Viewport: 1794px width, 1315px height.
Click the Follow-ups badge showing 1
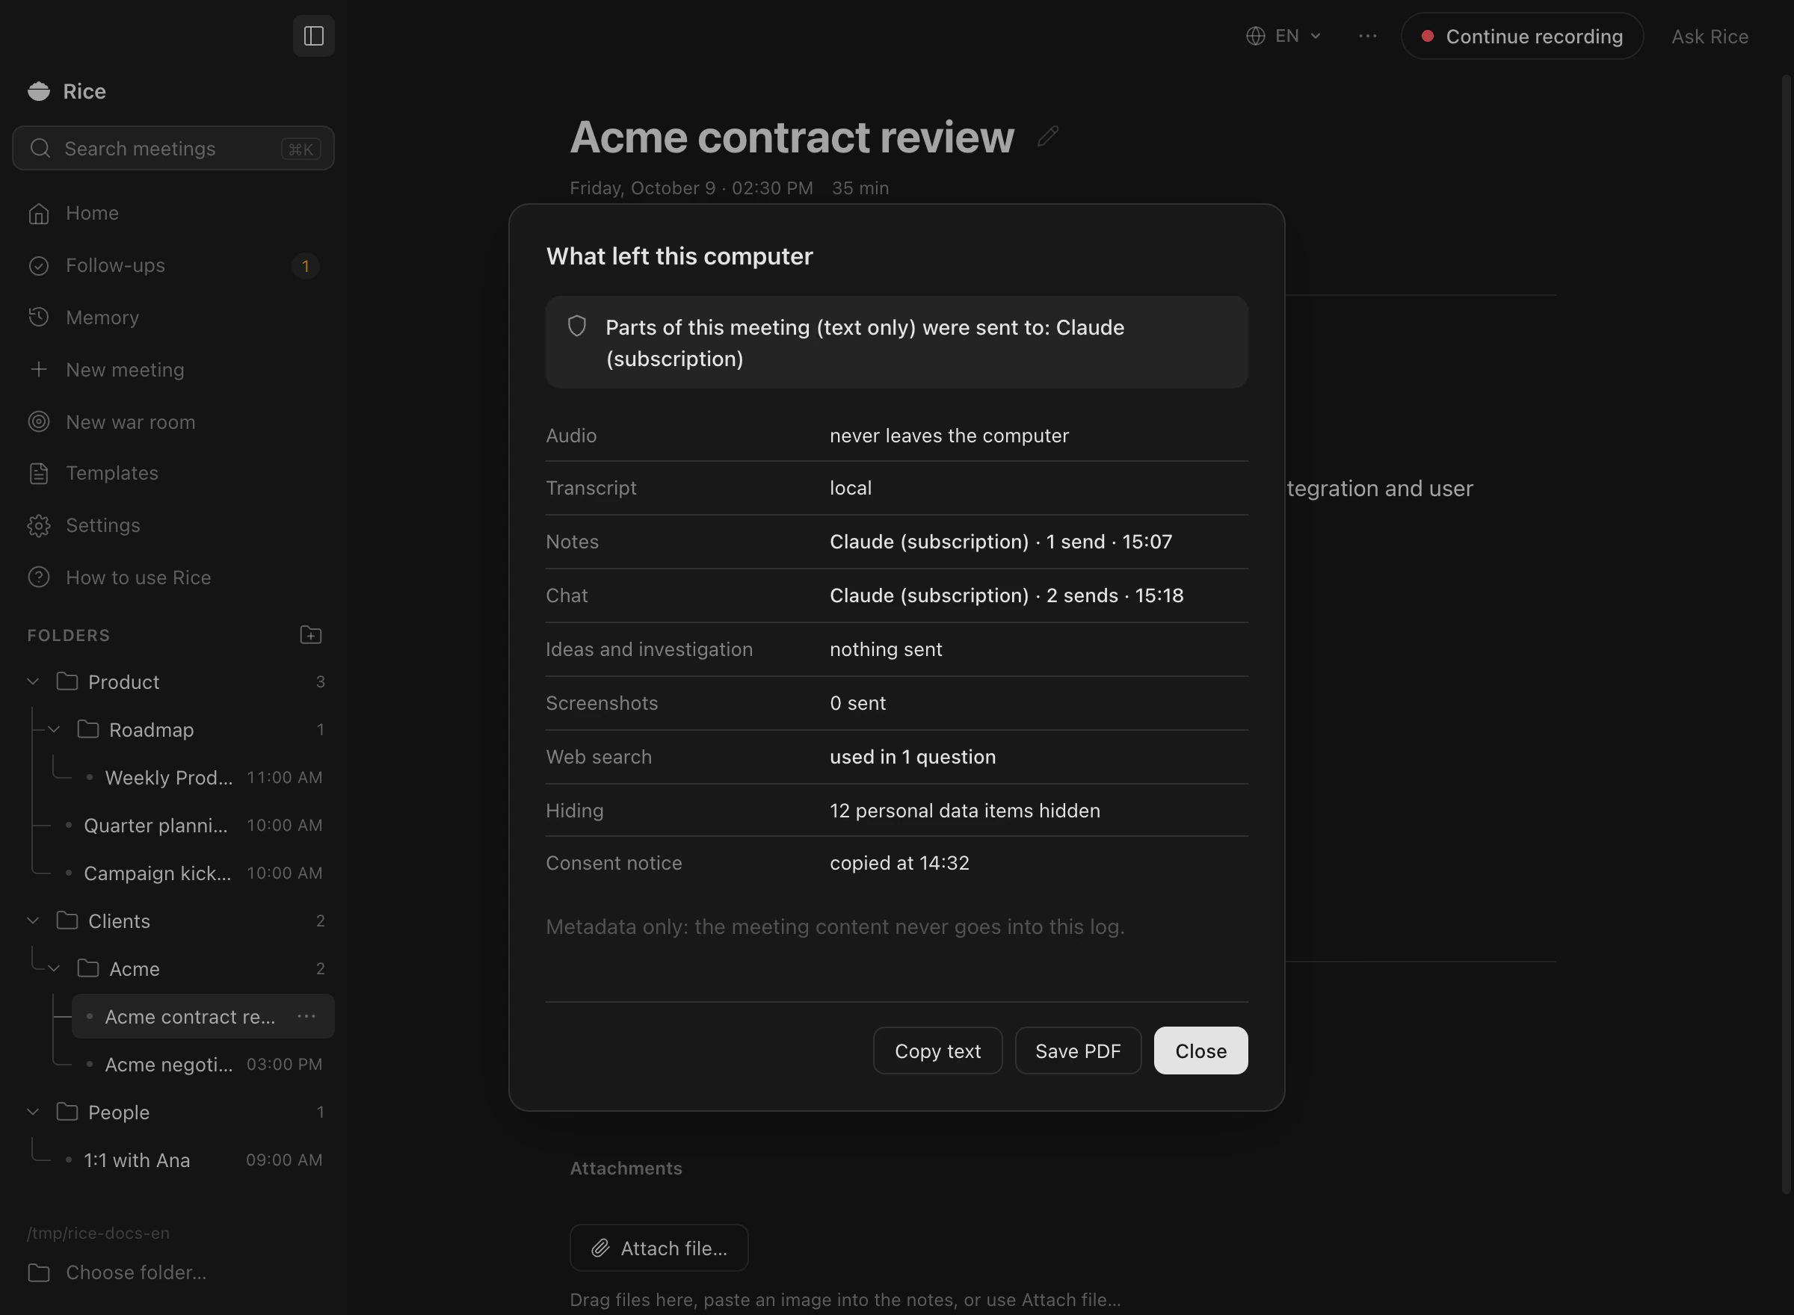tap(306, 266)
